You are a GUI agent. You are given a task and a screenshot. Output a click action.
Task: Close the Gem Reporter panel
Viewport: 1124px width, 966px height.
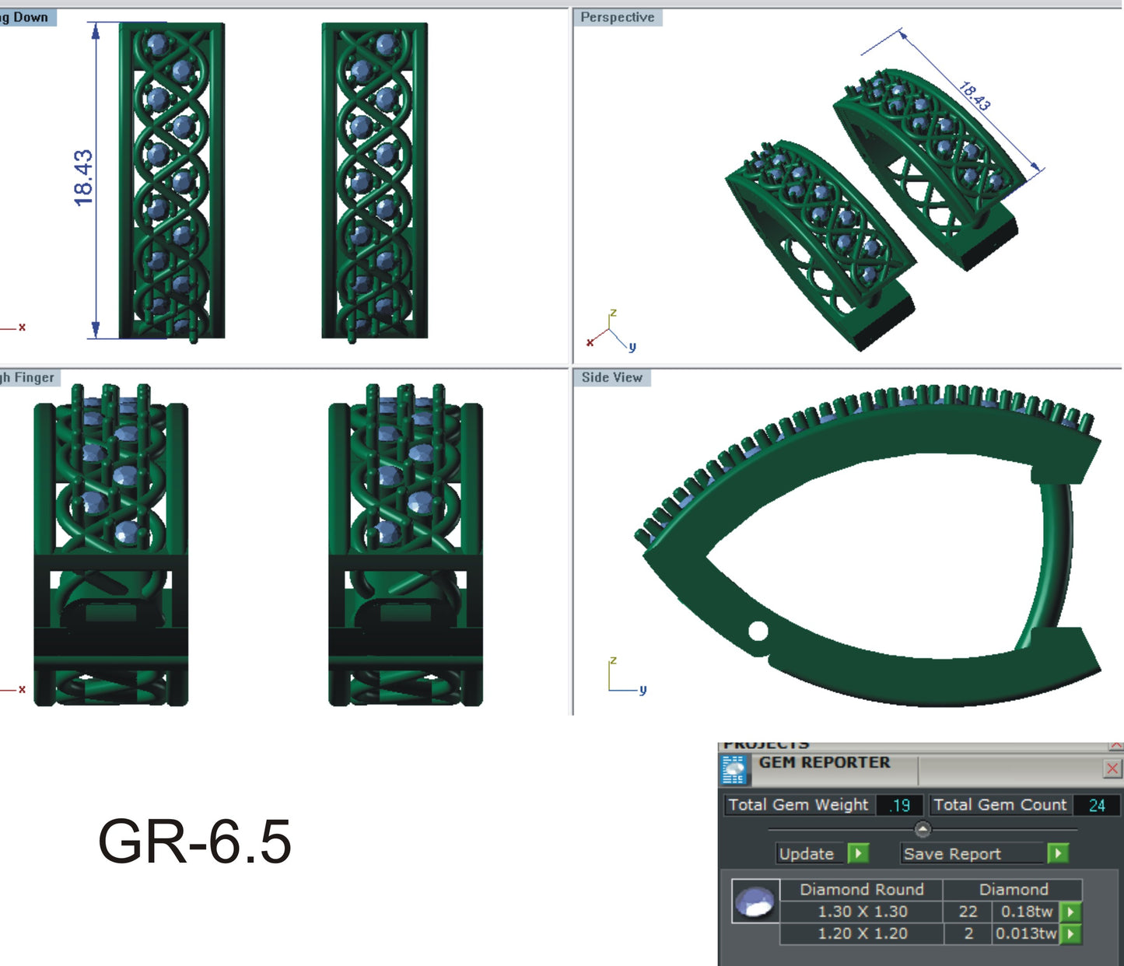coord(1112,768)
